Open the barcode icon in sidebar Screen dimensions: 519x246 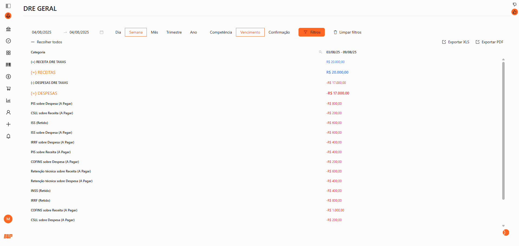point(8,65)
